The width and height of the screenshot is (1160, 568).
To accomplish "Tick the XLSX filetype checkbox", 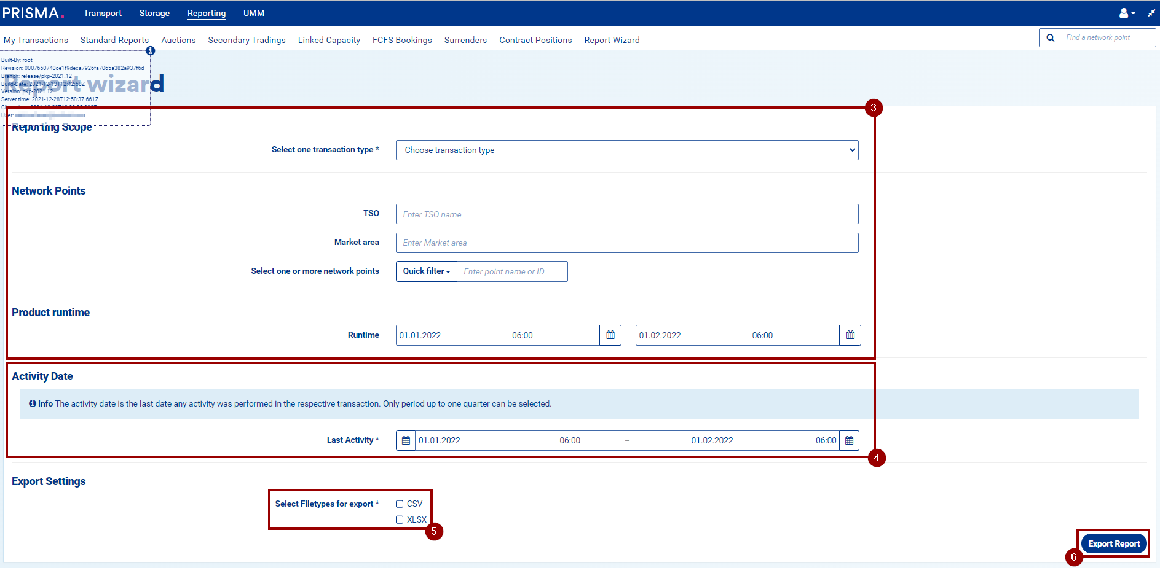I will point(400,519).
